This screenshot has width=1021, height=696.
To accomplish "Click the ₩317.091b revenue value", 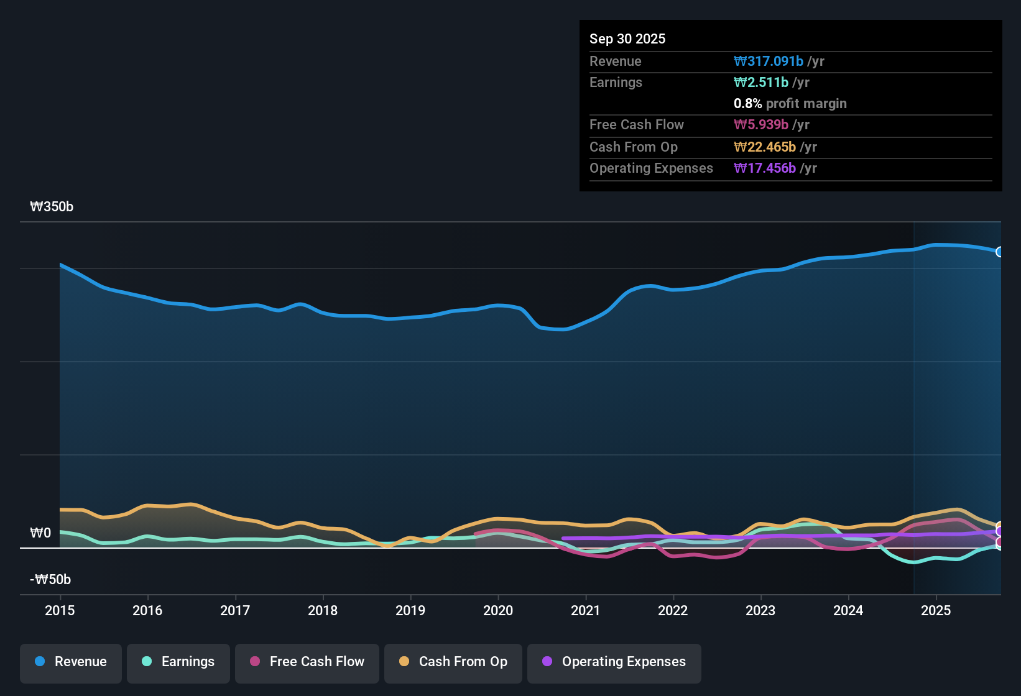I will tap(769, 61).
